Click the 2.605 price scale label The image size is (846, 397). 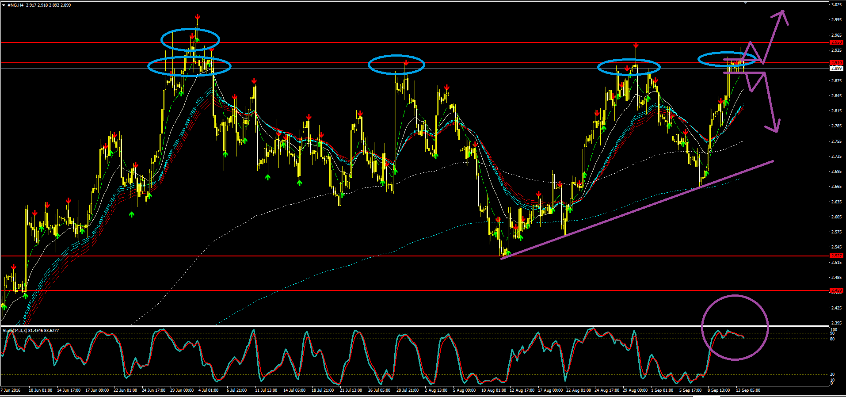click(836, 217)
